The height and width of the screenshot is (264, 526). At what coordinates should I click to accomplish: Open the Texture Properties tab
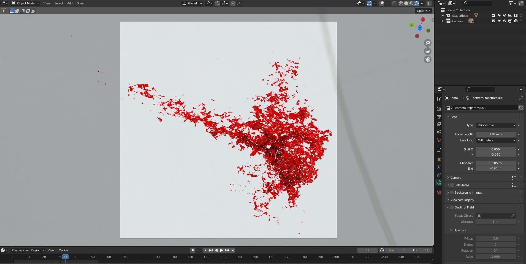click(439, 193)
